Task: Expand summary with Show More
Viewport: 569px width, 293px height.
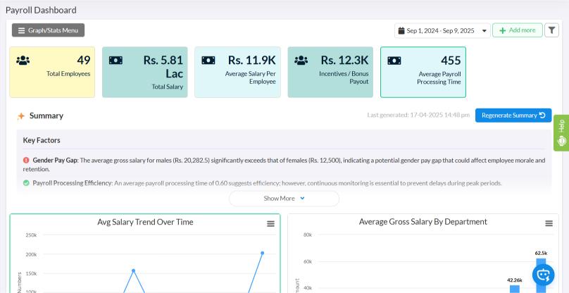Action: (284, 199)
